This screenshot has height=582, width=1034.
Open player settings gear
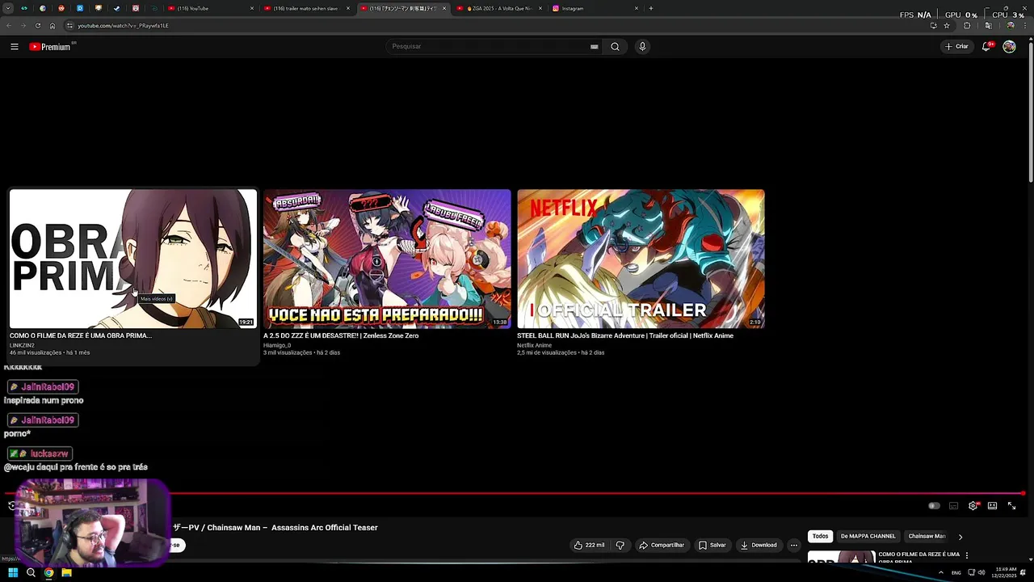pyautogui.click(x=973, y=506)
